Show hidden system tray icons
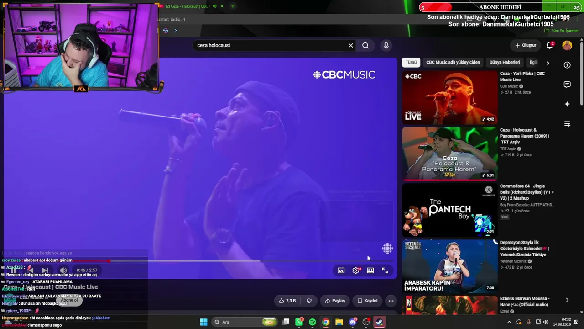The height and width of the screenshot is (329, 584). [509, 322]
